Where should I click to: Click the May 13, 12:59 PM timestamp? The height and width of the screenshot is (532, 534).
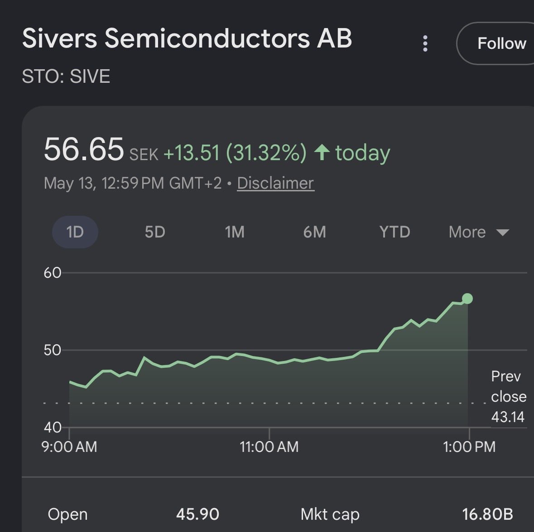[133, 183]
